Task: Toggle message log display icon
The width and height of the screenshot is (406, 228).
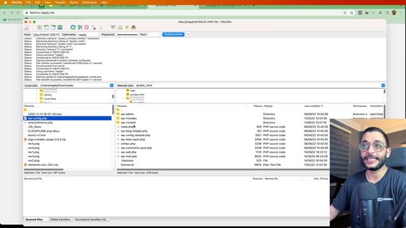Action: click(x=39, y=27)
